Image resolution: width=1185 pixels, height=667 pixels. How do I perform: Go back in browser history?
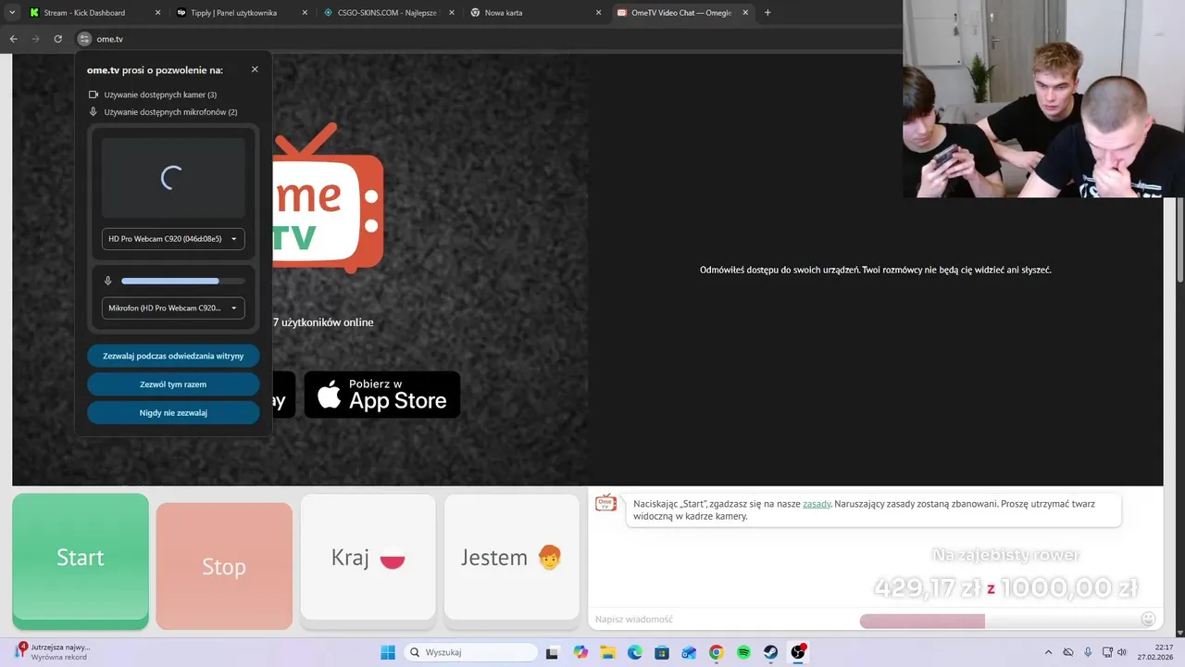point(13,39)
